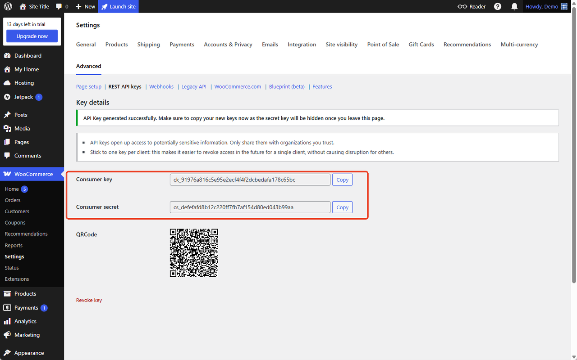Open Jetpack from the sidebar
577x360 pixels.
click(x=23, y=97)
